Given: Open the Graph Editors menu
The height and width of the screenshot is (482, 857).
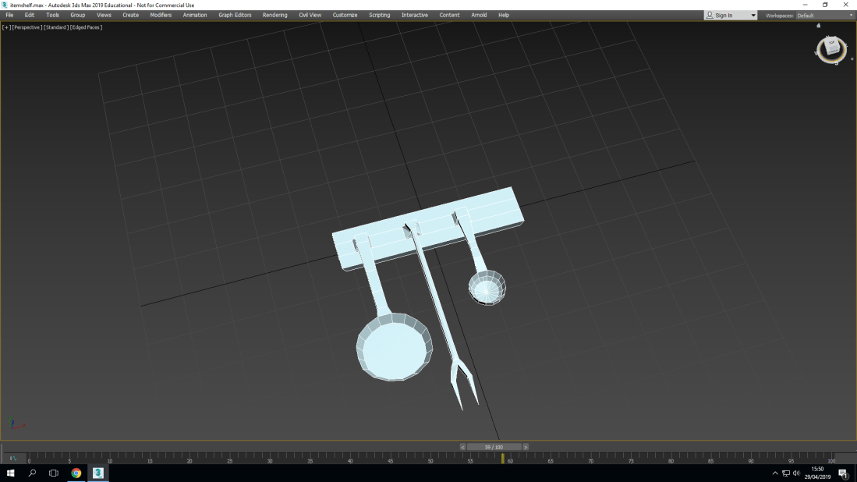Looking at the screenshot, I should pyautogui.click(x=235, y=14).
